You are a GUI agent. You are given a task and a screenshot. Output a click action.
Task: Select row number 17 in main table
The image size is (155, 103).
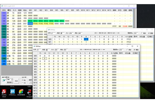pyautogui.click(x=4, y=56)
